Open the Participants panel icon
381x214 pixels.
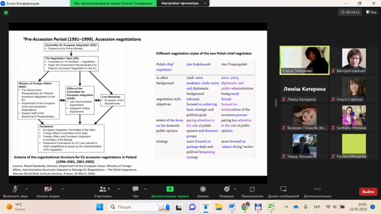point(103,189)
